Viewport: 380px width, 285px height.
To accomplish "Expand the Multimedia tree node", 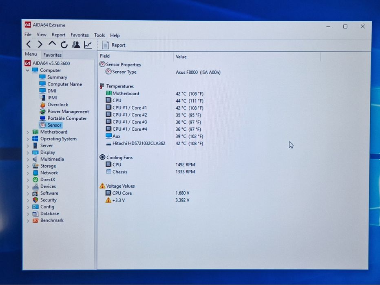I will click(28, 160).
